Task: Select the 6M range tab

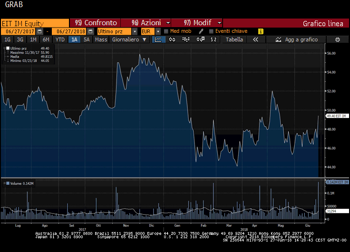Action: (46, 40)
